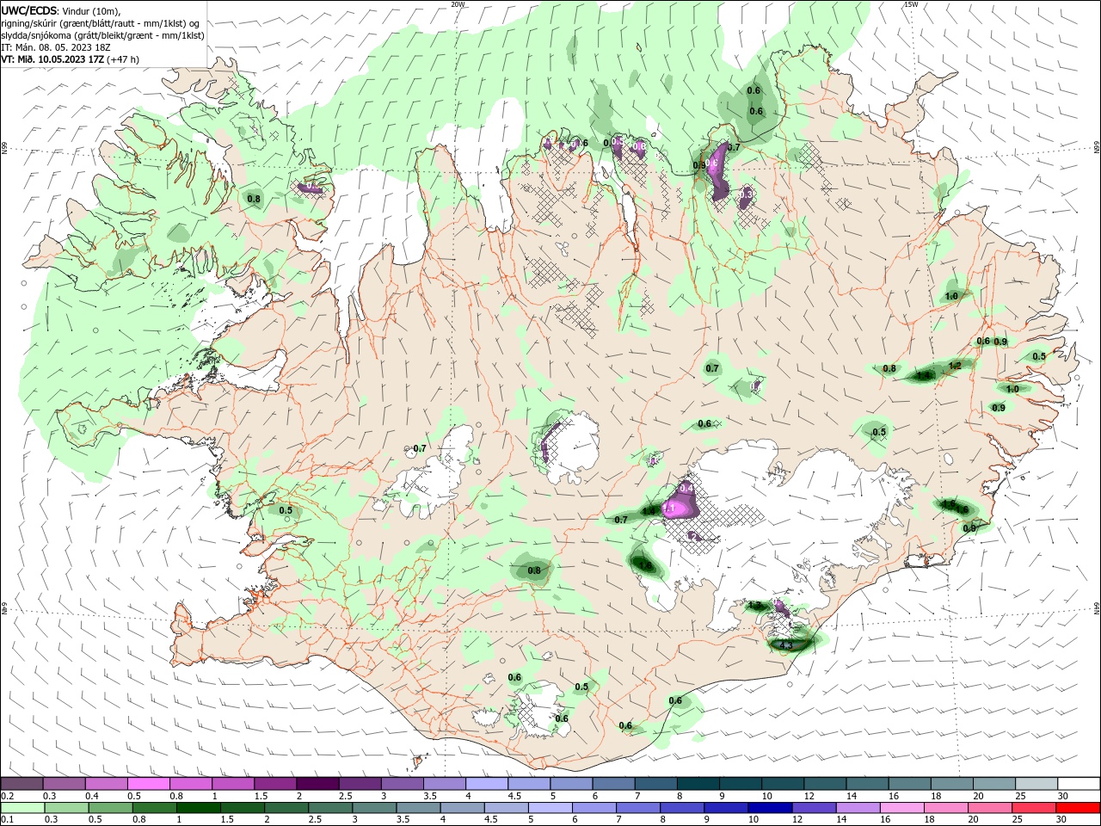Image resolution: width=1101 pixels, height=826 pixels.
Task: Click the '4.3' precipitation value on the map
Action: (x=784, y=645)
